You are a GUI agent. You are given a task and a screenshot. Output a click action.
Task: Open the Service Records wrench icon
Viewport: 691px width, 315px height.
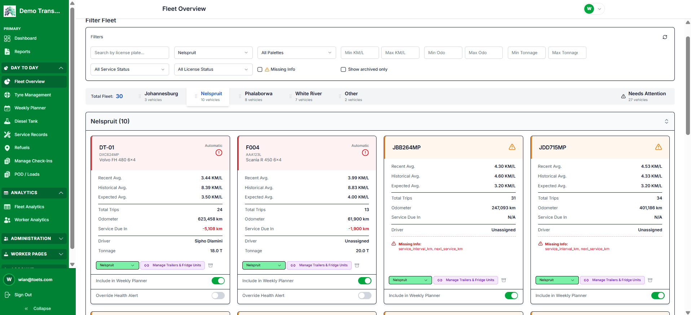tap(7, 135)
